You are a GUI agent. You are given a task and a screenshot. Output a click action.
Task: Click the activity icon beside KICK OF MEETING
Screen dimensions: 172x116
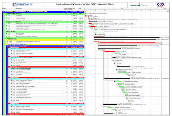pyautogui.click(x=6, y=17)
